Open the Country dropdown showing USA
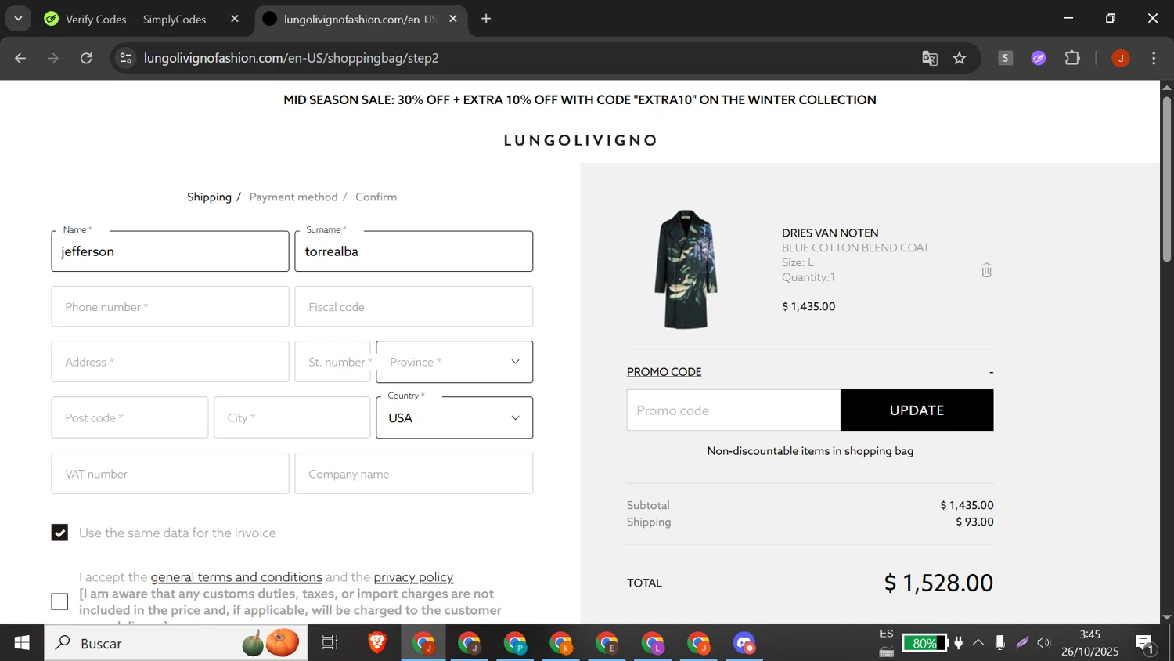 click(454, 417)
